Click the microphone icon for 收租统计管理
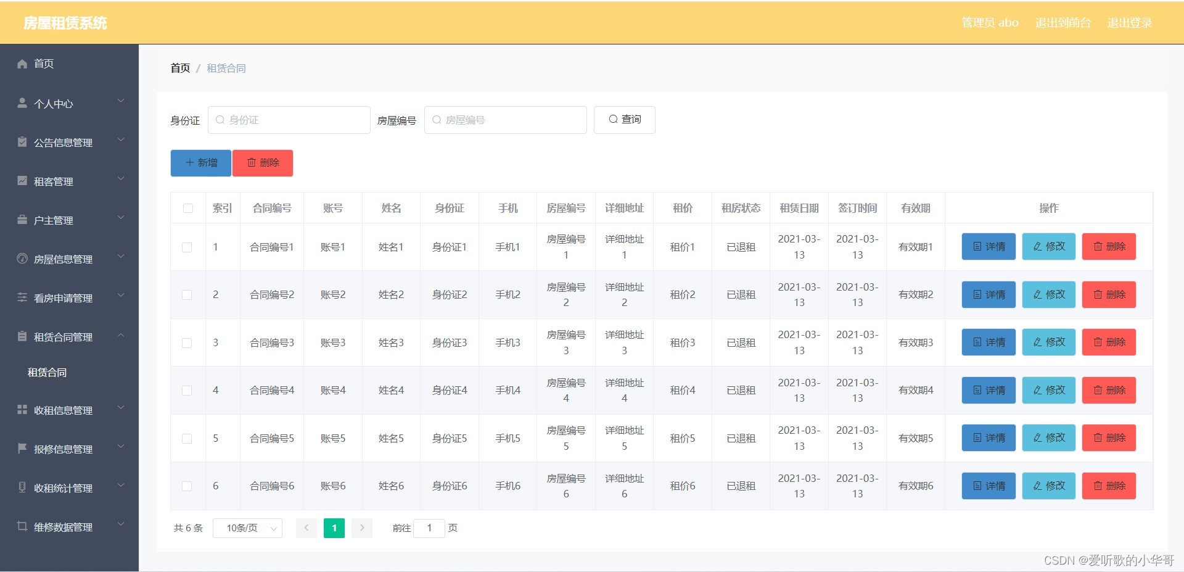The image size is (1184, 572). tap(22, 487)
